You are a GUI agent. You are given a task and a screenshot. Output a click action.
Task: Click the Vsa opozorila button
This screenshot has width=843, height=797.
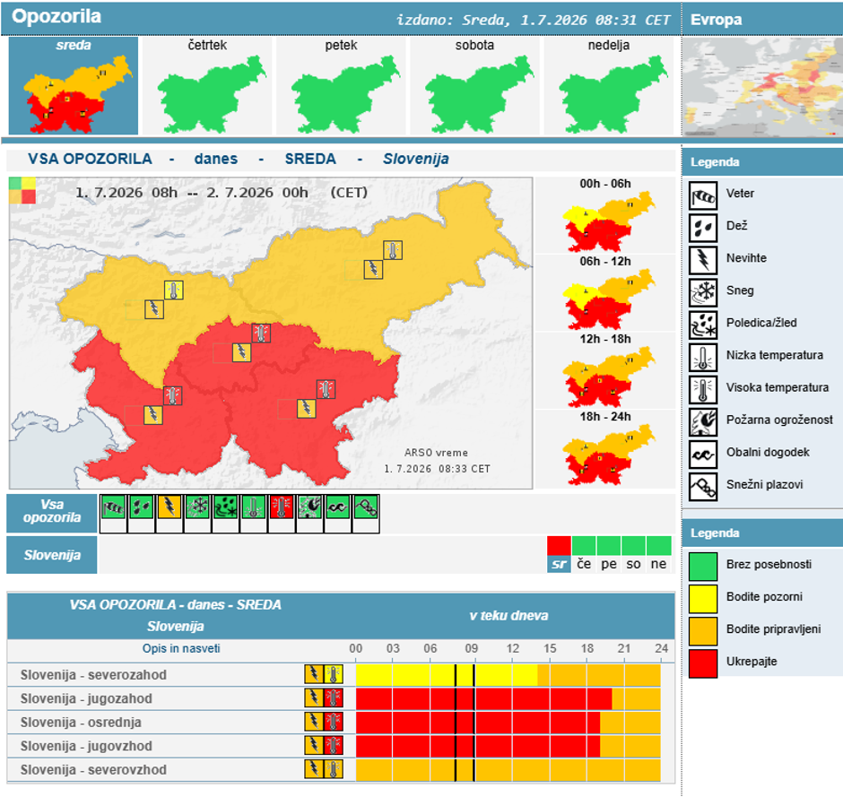(x=52, y=512)
